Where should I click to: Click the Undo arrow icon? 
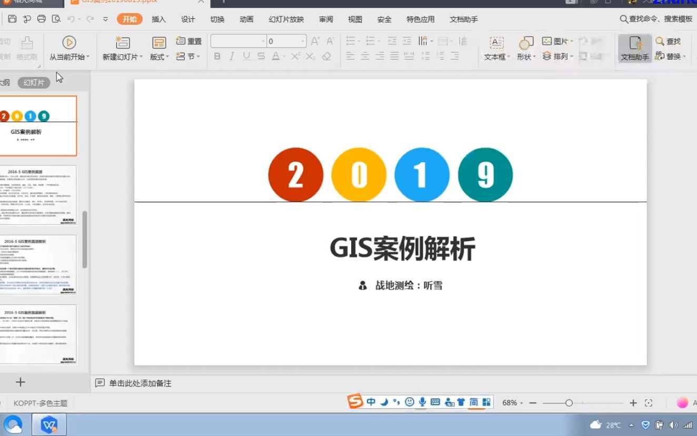pyautogui.click(x=71, y=19)
